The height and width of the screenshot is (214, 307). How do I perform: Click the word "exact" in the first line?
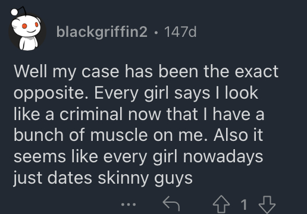[256, 71]
